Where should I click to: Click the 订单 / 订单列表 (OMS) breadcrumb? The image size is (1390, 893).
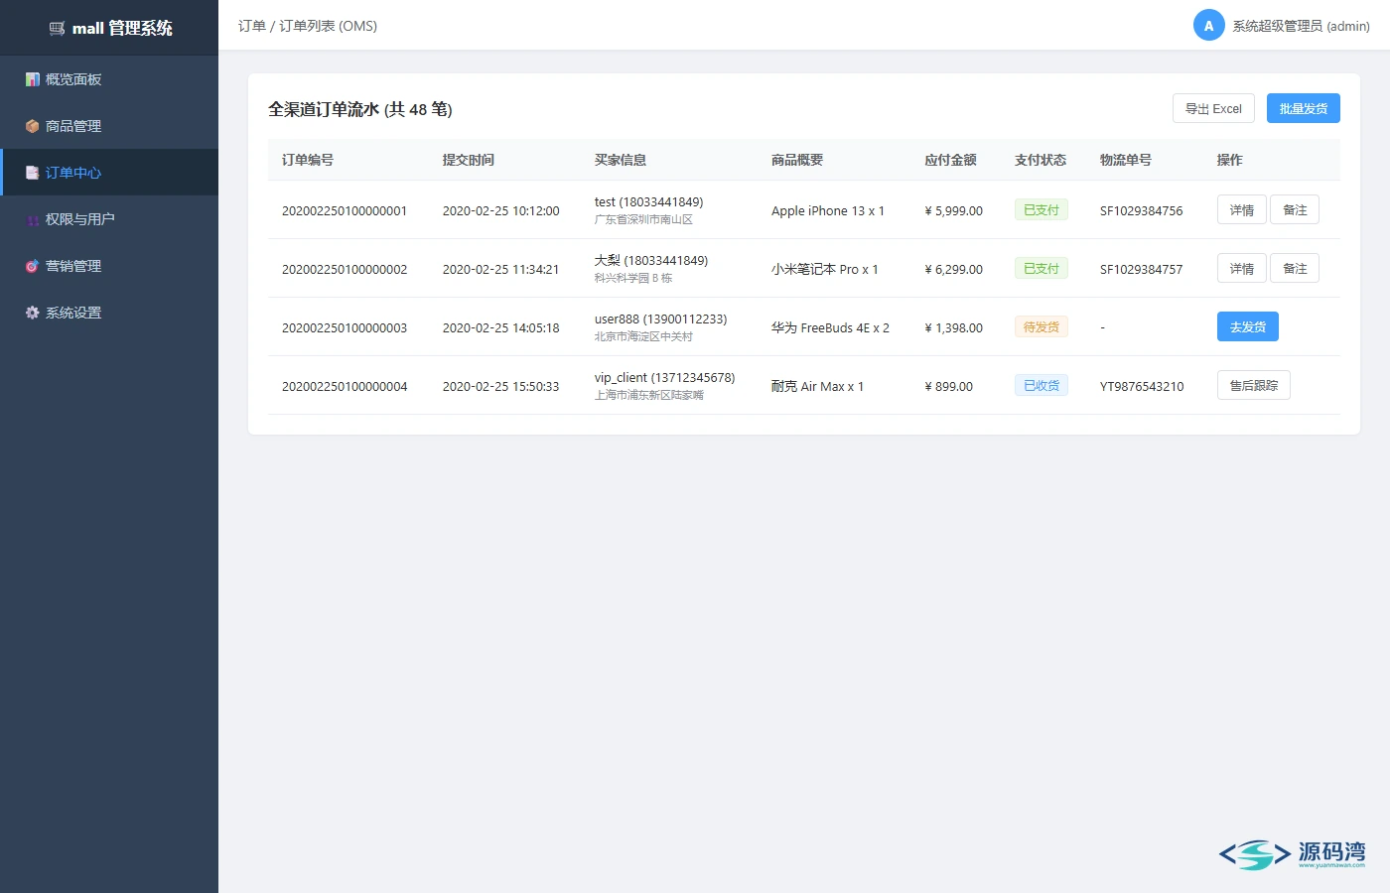[308, 26]
